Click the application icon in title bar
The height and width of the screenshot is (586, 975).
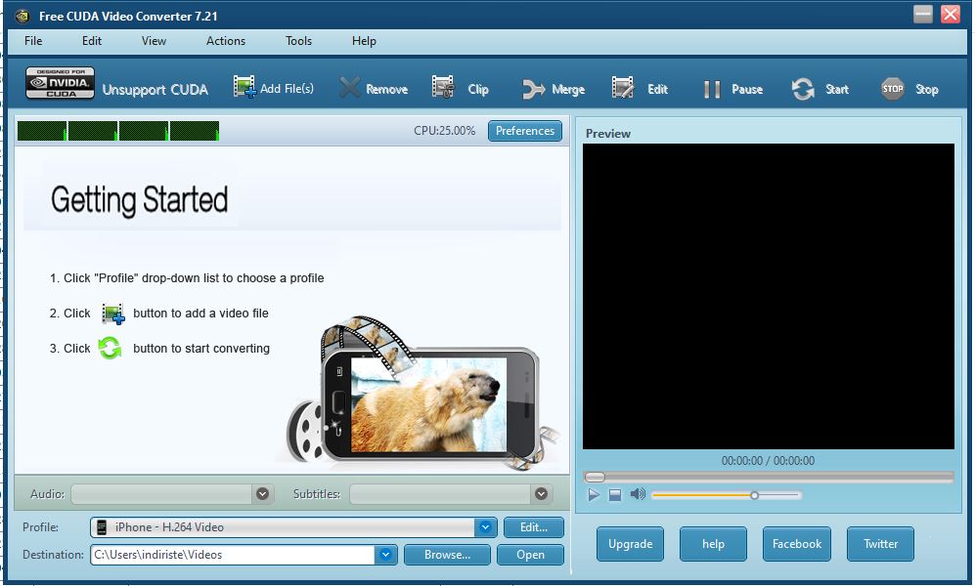pyautogui.click(x=22, y=17)
